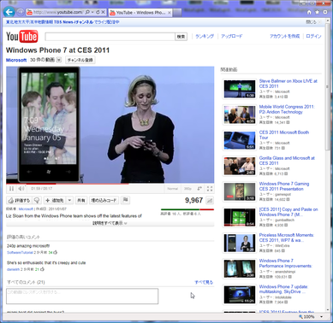
Task: Click the expand player size icon
Action: point(199,189)
